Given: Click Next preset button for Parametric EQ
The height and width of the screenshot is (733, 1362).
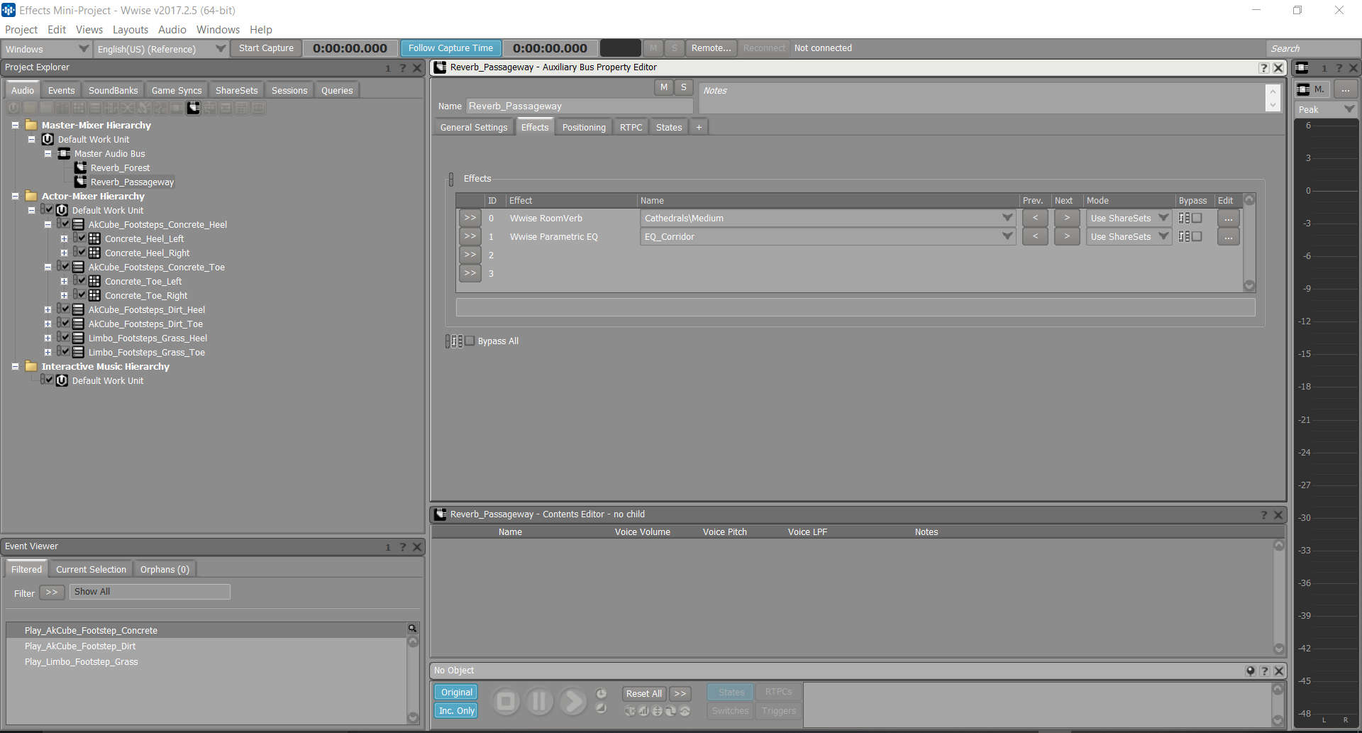Looking at the screenshot, I should coord(1067,236).
